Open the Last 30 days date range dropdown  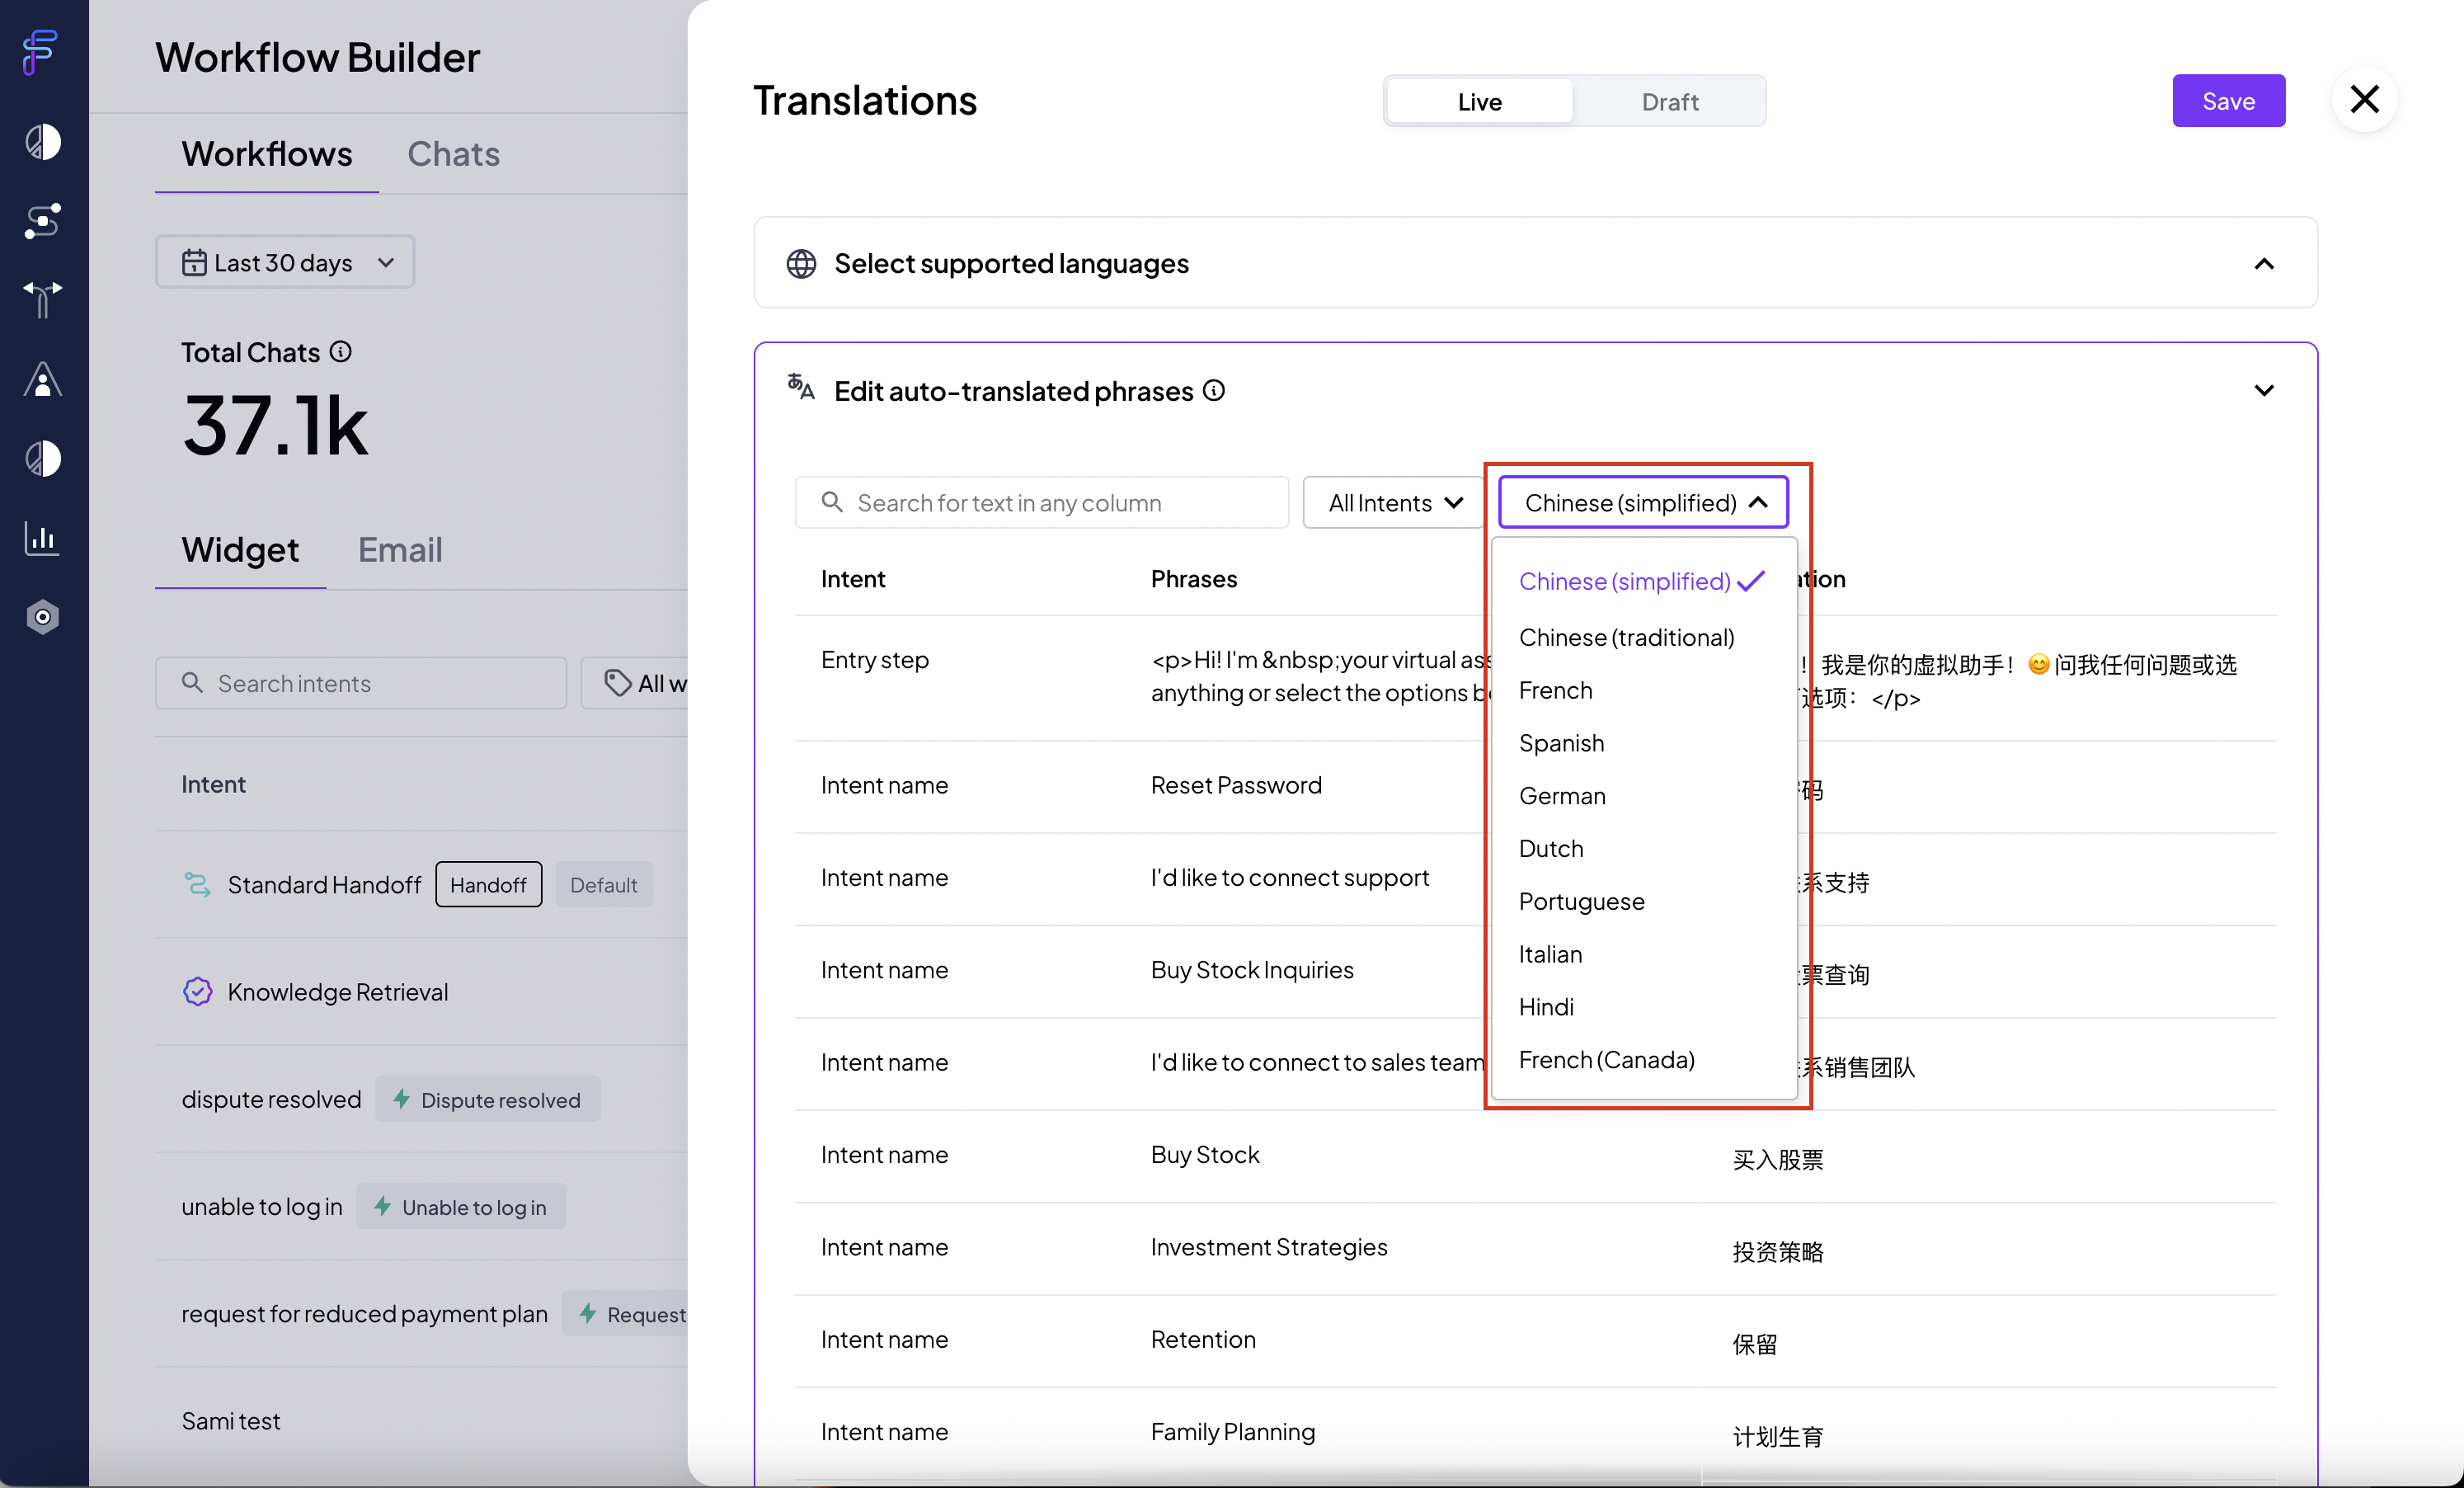(x=285, y=263)
